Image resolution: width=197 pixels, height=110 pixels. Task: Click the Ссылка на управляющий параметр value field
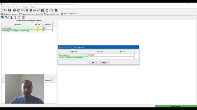[x=111, y=58]
